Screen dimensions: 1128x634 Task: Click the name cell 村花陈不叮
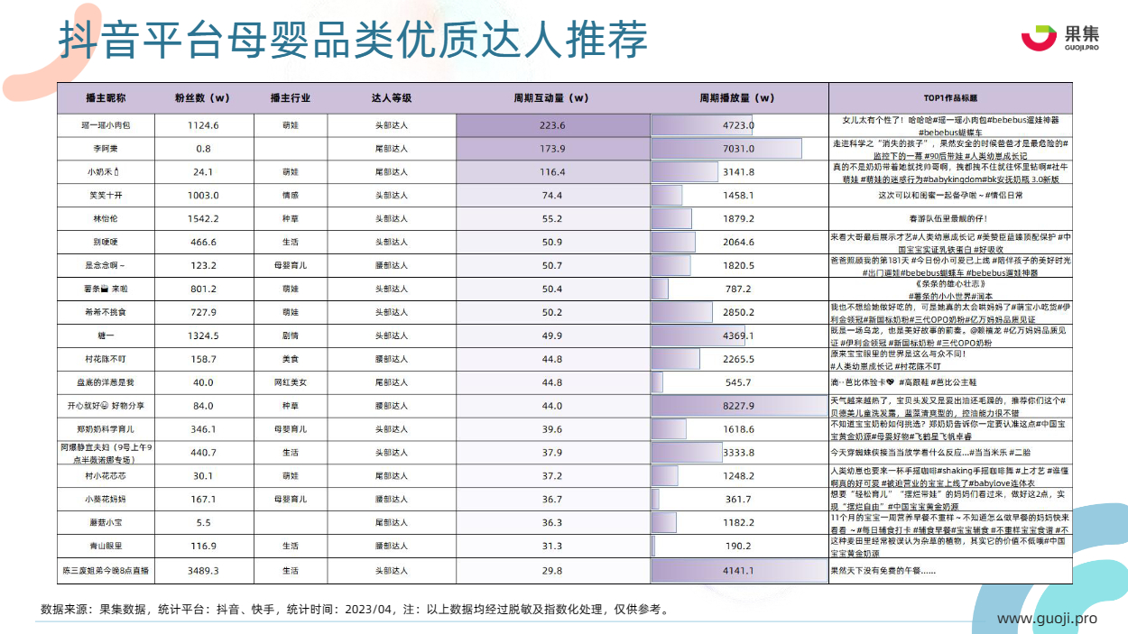click(106, 360)
